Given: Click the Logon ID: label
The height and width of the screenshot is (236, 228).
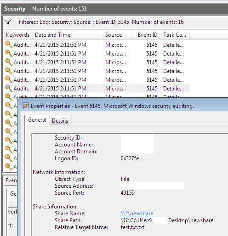Looking at the screenshot, I should 66,158.
